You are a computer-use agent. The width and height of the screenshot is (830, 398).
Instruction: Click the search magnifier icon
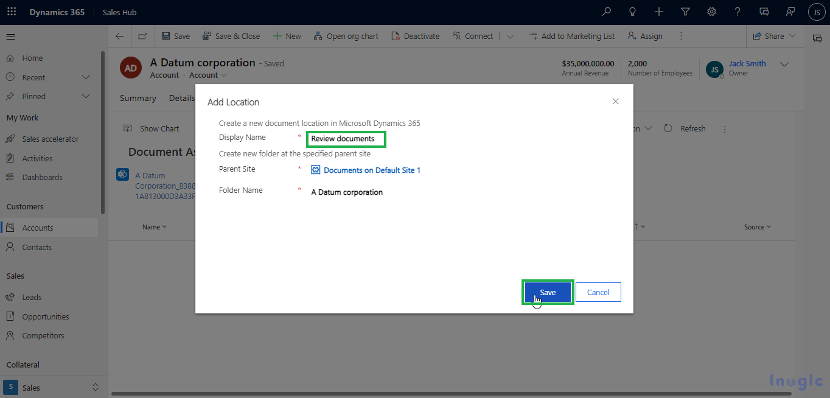606,12
